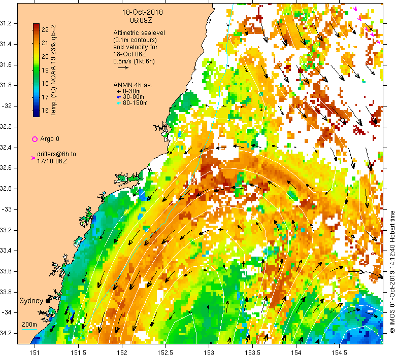Viewport: 396px width, 355px height.
Task: Click the 'Sydney' city label
Action: (x=31, y=301)
